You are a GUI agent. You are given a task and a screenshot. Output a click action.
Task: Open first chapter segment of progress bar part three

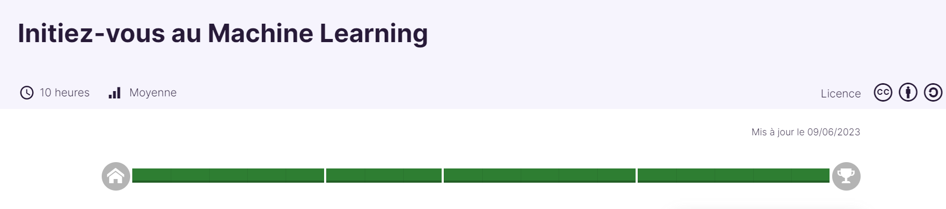463,175
